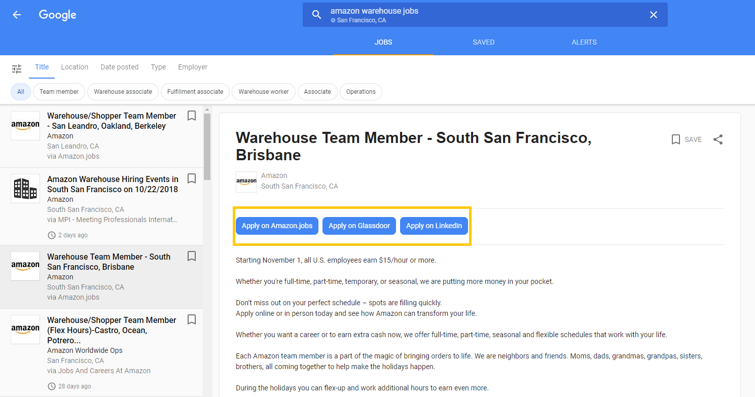Viewport: 755px width, 397px height.
Task: Select the Employer filter tab
Action: [x=193, y=67]
